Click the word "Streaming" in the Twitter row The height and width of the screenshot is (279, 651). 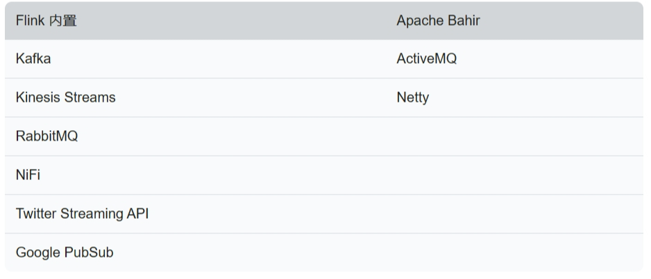(x=90, y=214)
